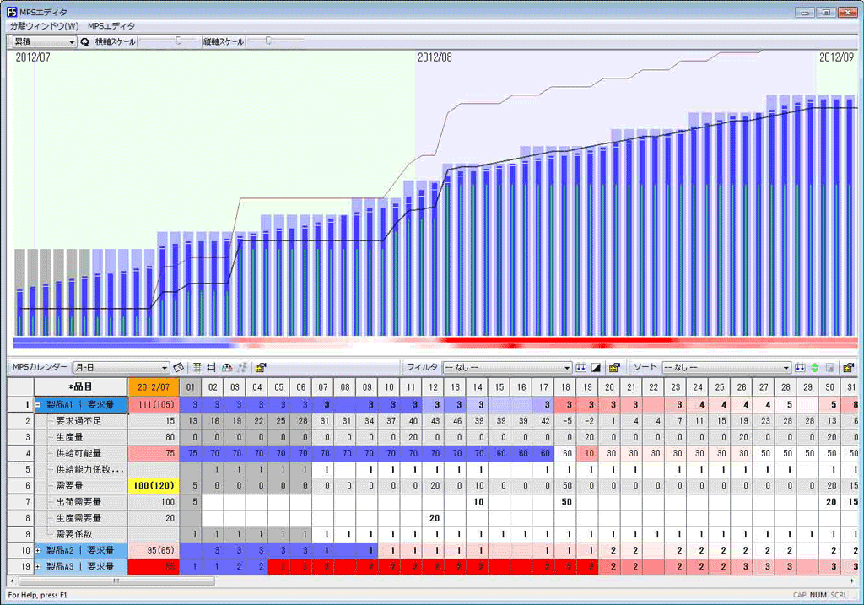Click the 生産量 row label
Screen dimensions: 864x605
(x=69, y=437)
